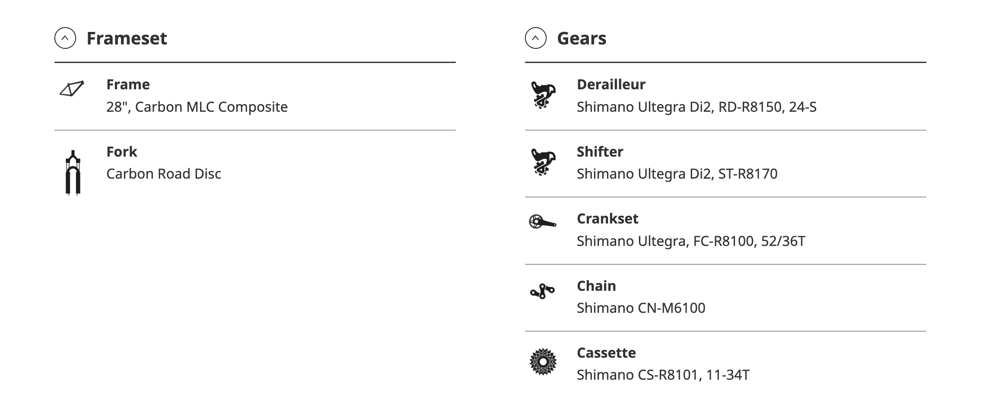Click the Fork label
Viewport: 986px width, 403px height.
point(121,151)
